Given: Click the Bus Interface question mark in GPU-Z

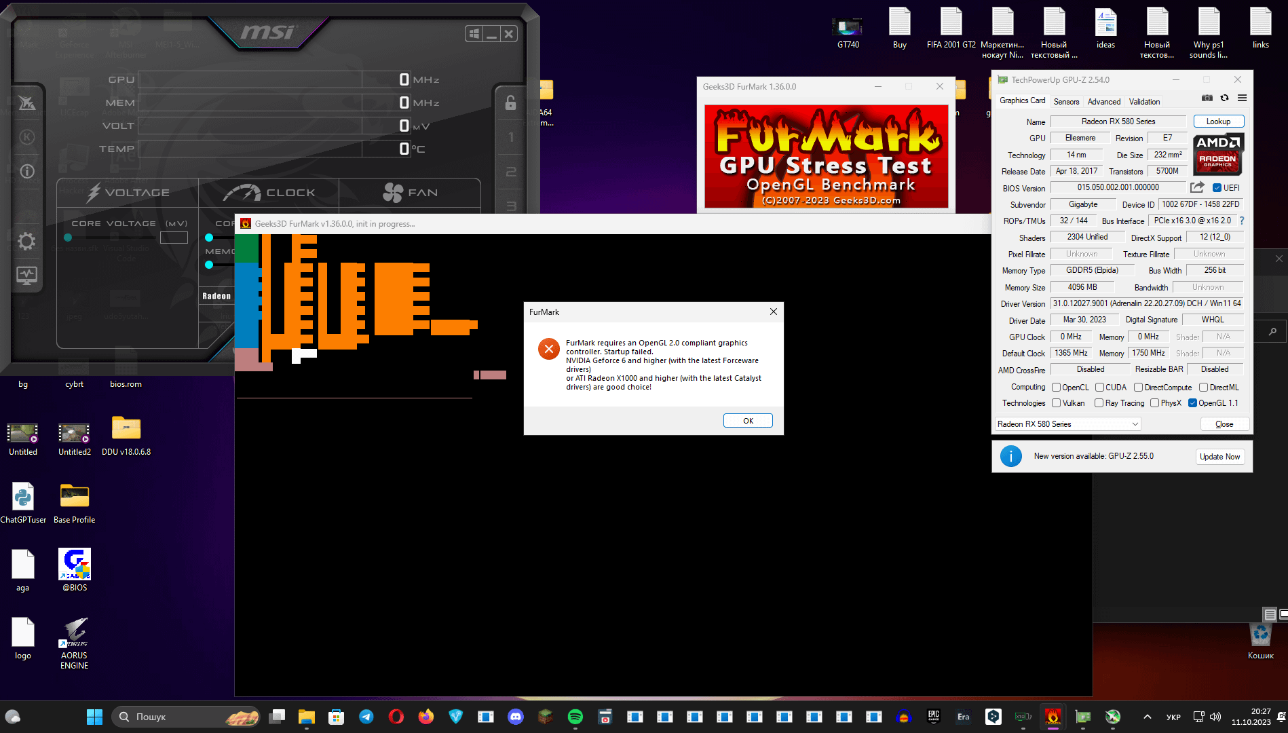Looking at the screenshot, I should 1242,221.
